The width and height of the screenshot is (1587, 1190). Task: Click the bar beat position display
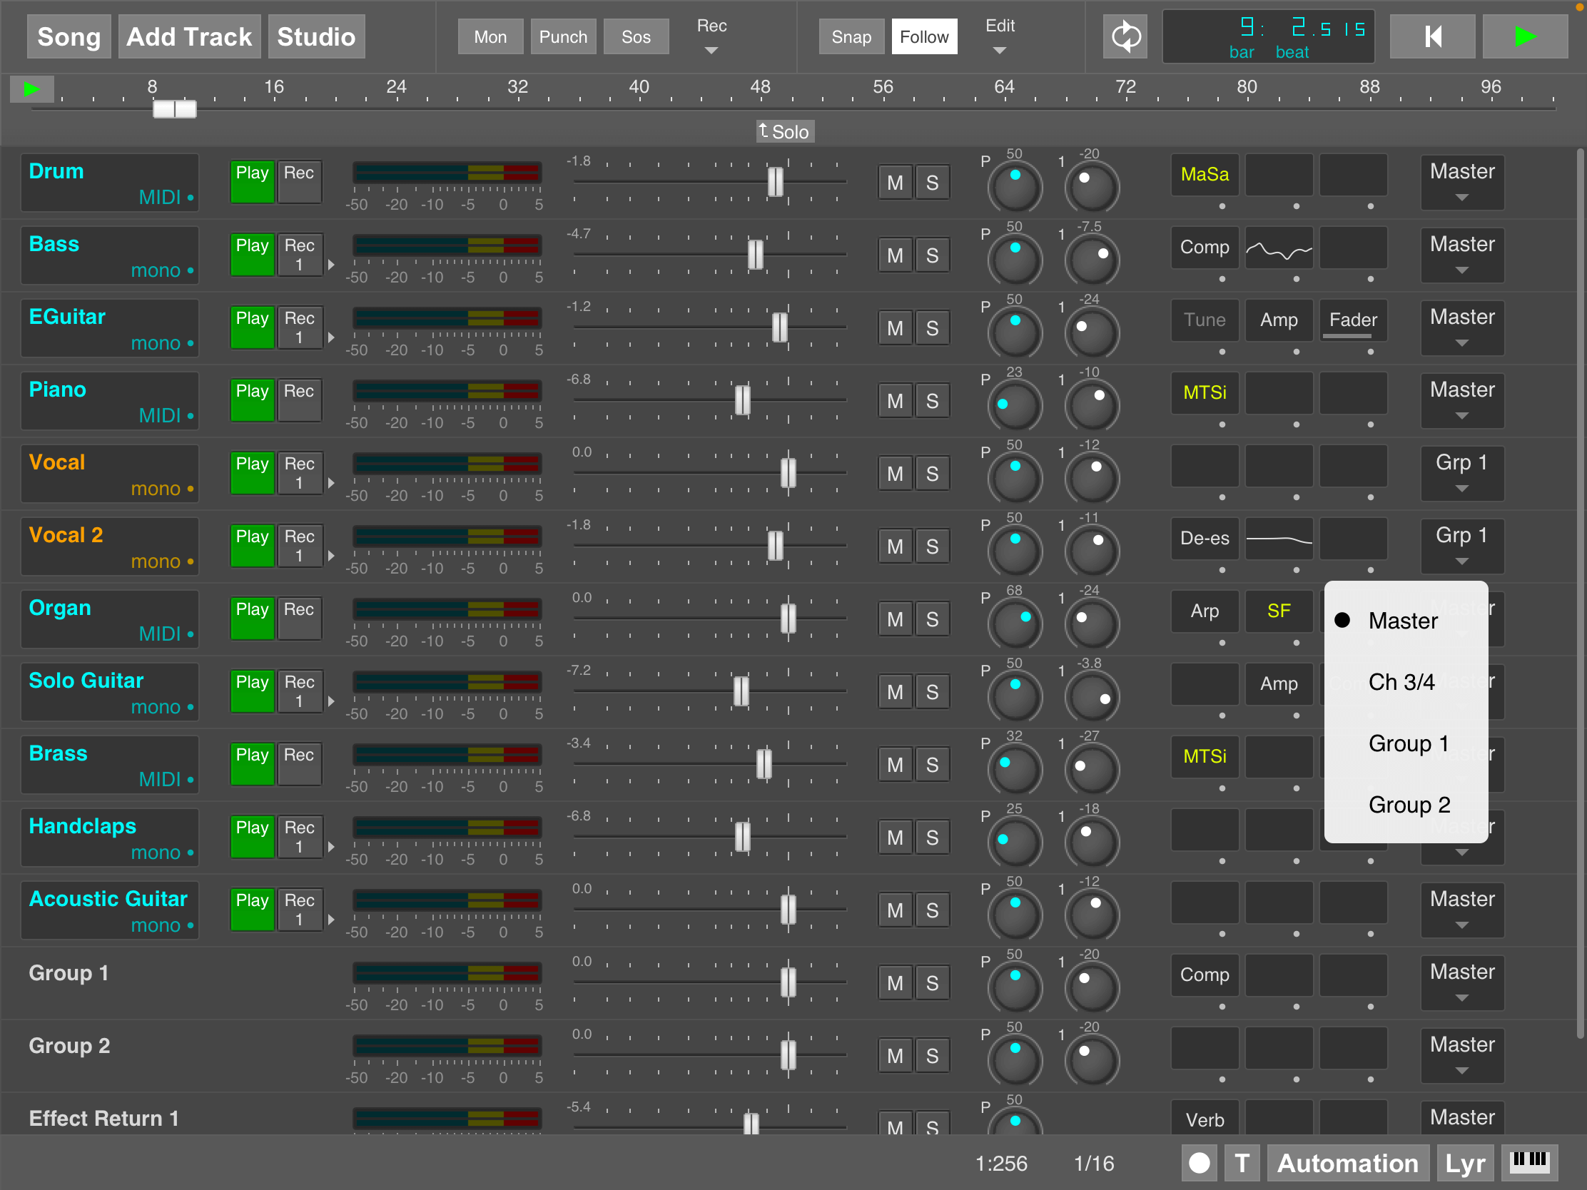[1269, 36]
